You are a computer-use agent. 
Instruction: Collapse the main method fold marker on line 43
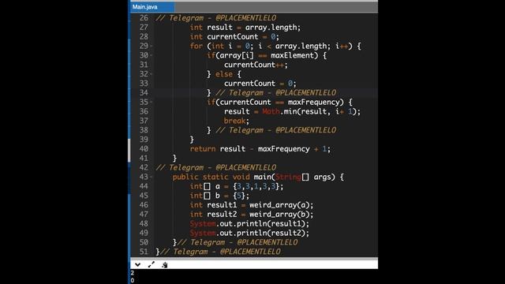point(151,177)
